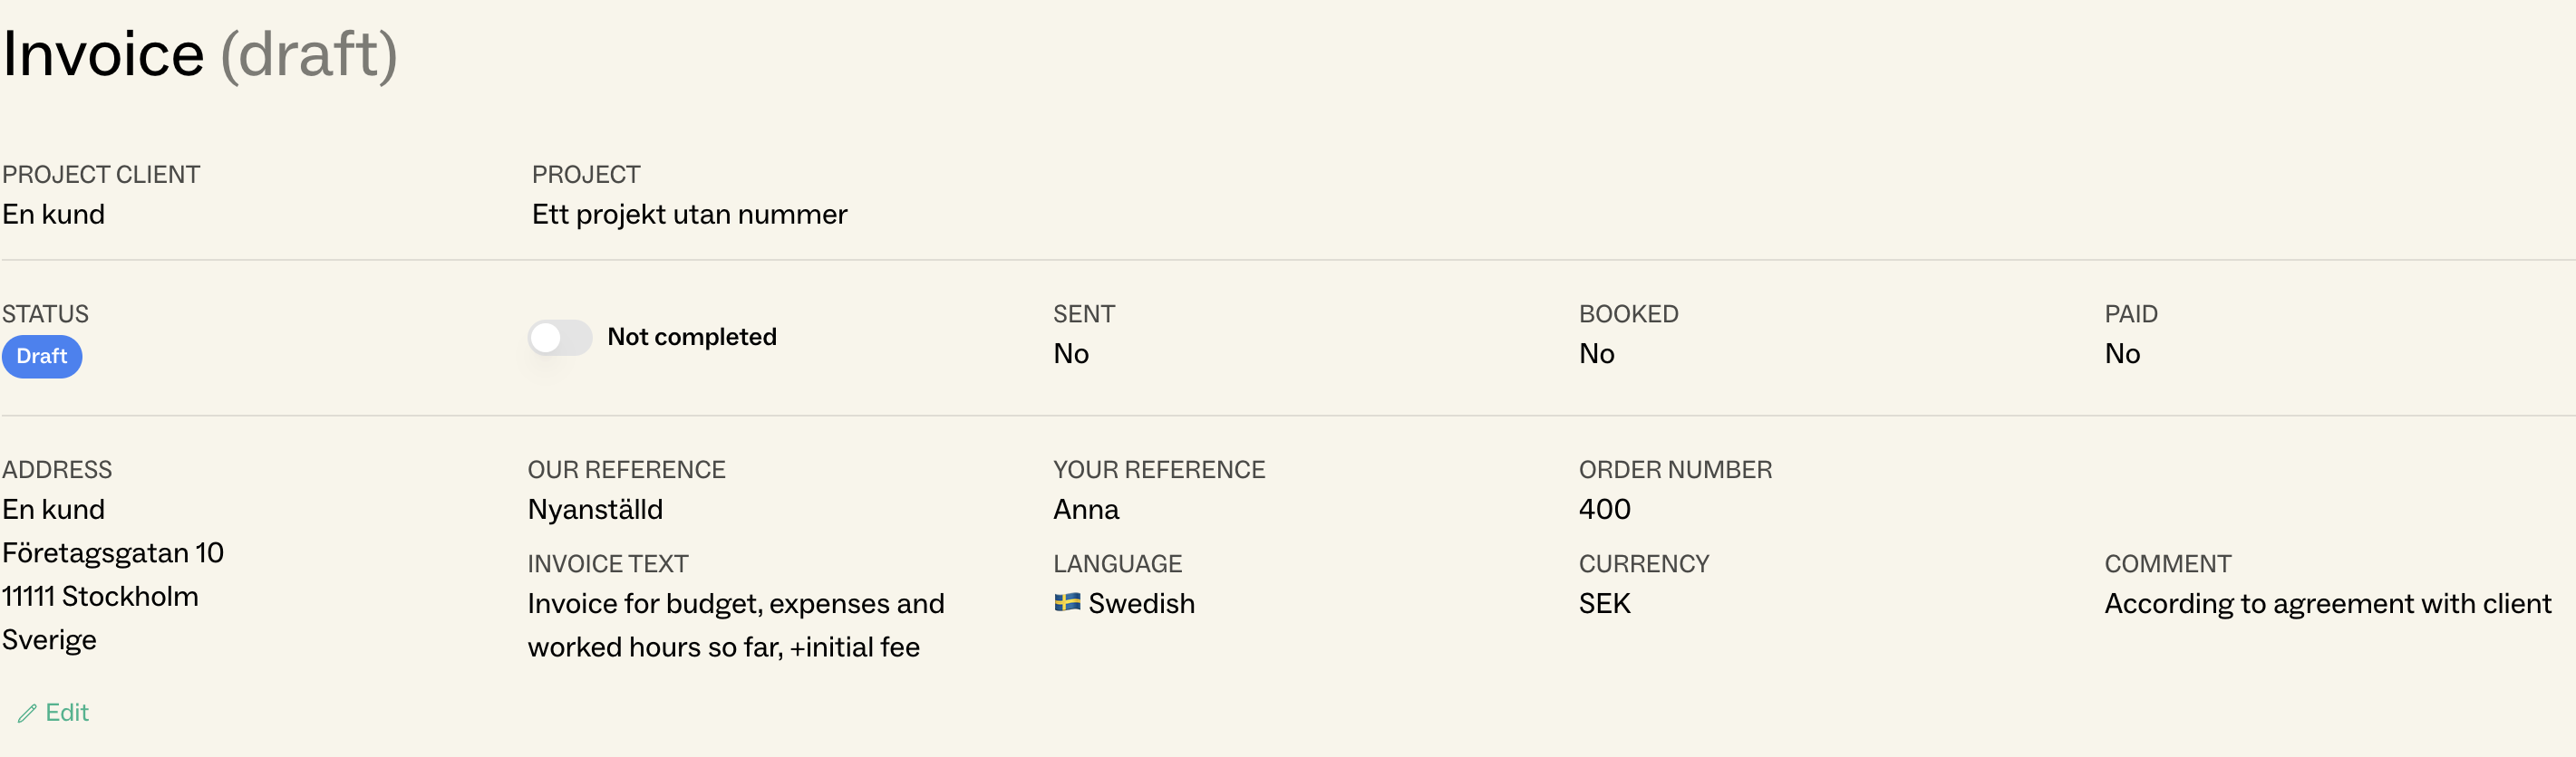Click order number 400
The height and width of the screenshot is (757, 2576).
click(x=1604, y=509)
